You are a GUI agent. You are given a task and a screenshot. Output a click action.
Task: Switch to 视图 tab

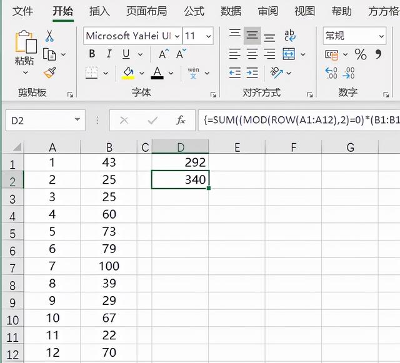304,11
